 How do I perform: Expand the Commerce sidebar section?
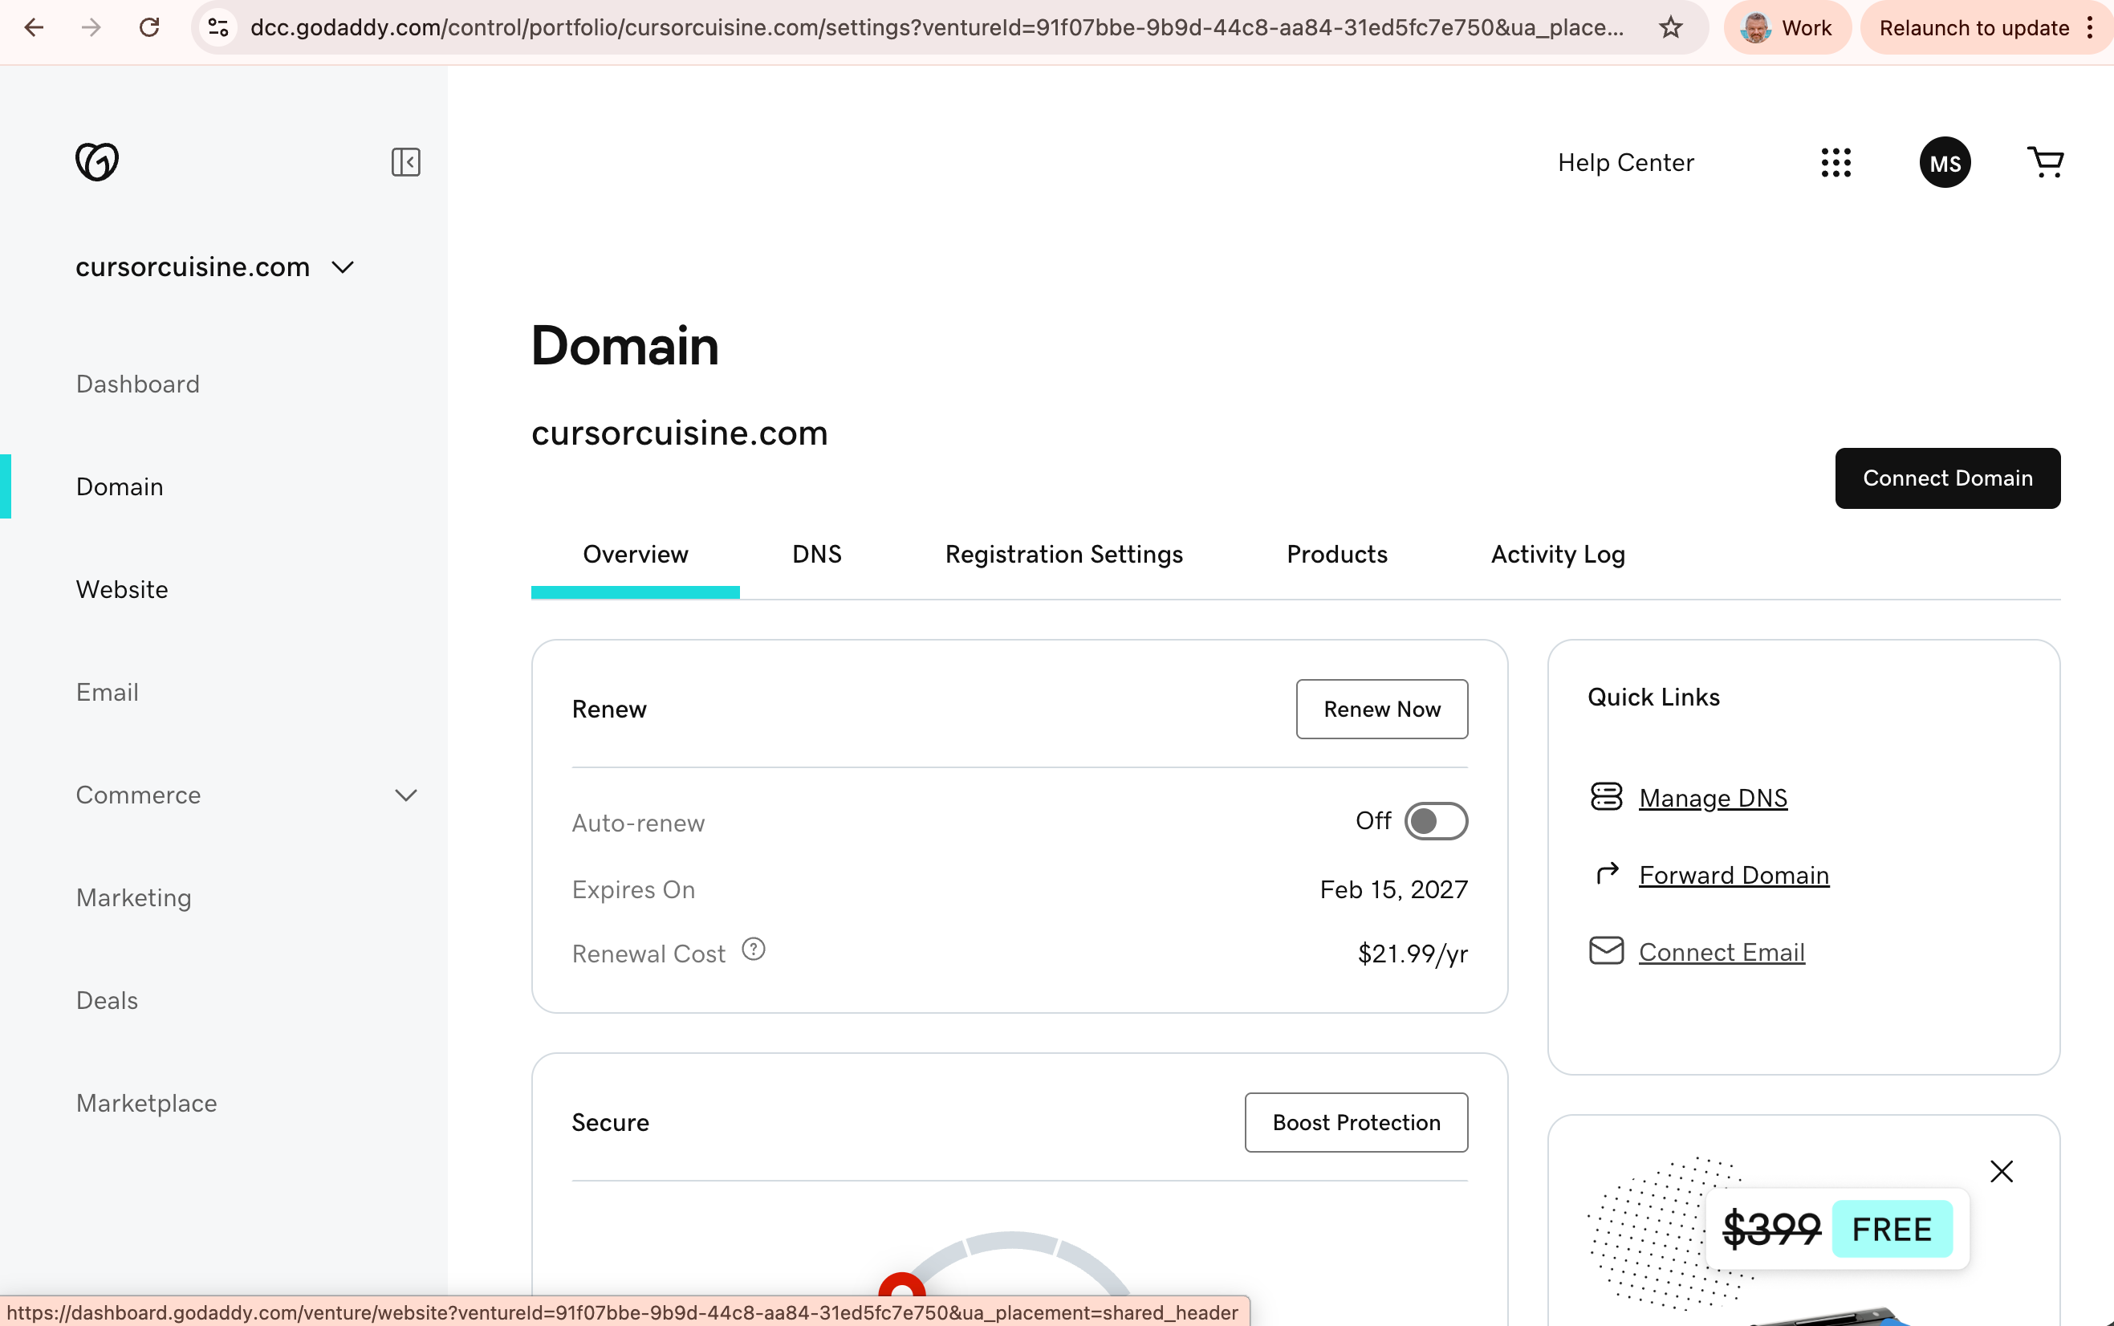(405, 795)
